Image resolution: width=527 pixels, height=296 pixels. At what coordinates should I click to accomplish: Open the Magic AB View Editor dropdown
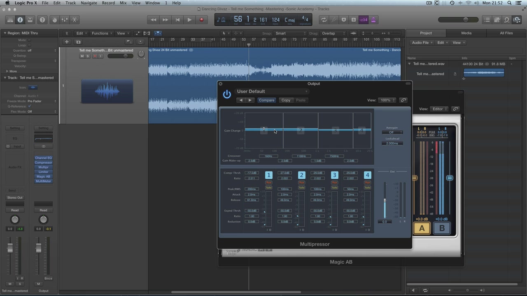pyautogui.click(x=439, y=109)
